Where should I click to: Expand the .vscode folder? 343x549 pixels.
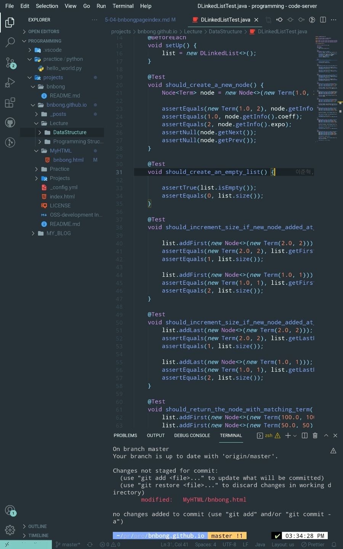[x=62, y=50]
